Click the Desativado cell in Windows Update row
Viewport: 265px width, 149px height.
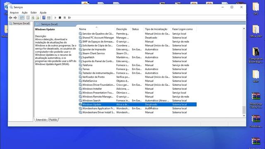(x=151, y=104)
